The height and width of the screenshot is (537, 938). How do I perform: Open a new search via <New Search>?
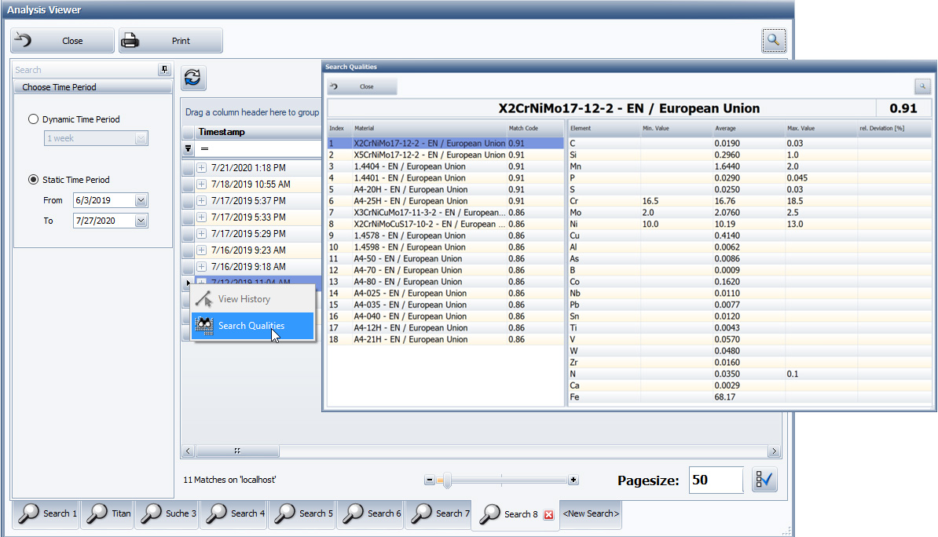590,513
